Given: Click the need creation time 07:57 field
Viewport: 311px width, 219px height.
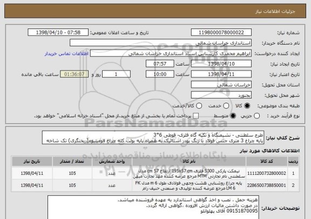Looking at the screenshot, I should click(x=160, y=63).
